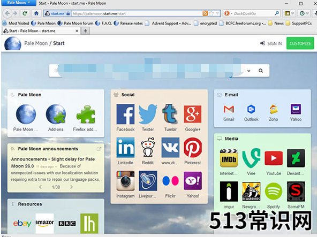Expand the start.me search engine dropdown

[249, 71]
